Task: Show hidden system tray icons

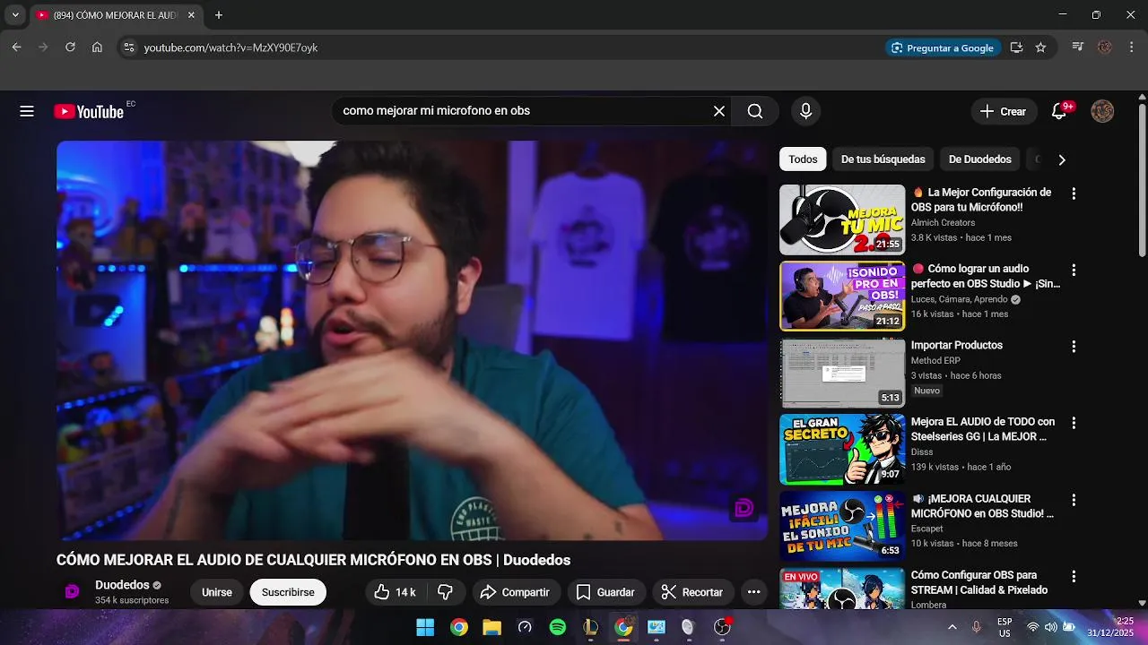Action: [x=952, y=627]
